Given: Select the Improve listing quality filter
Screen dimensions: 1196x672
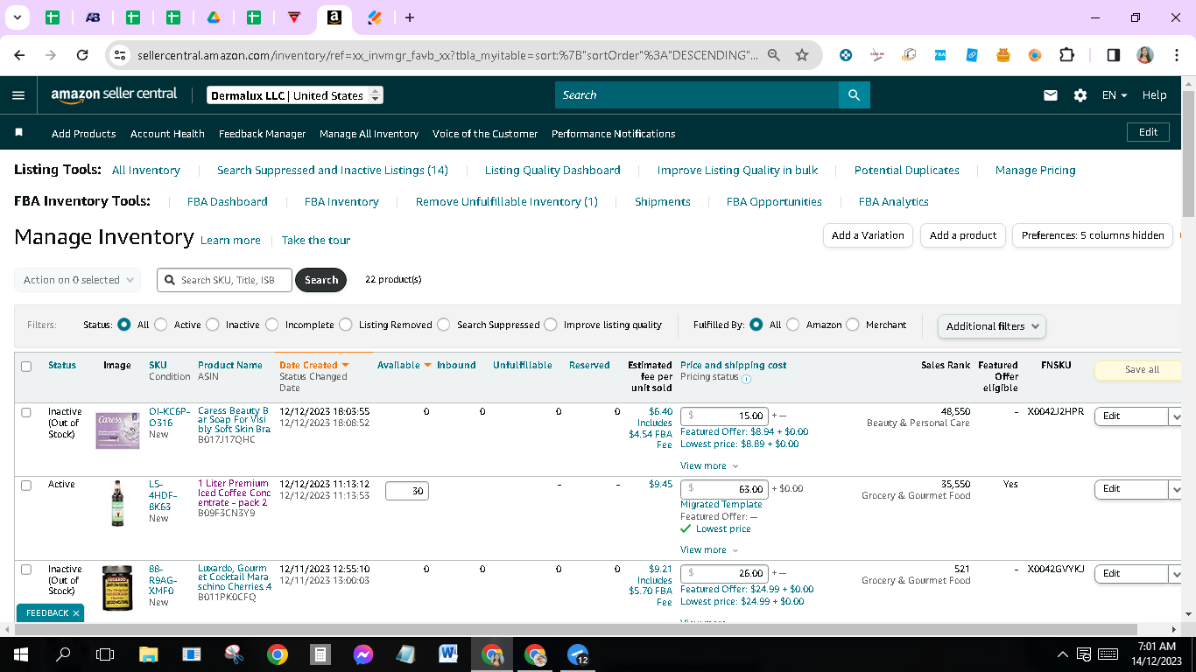Looking at the screenshot, I should 551,325.
